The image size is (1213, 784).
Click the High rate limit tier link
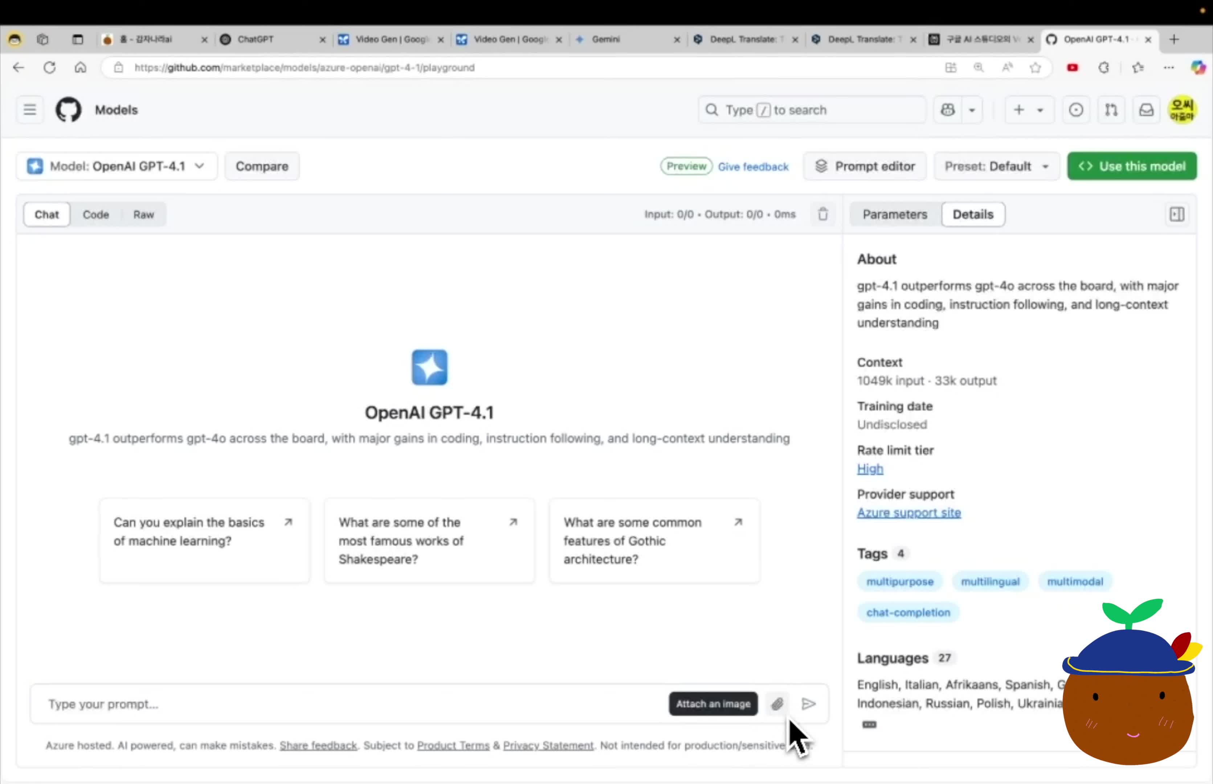coord(870,469)
